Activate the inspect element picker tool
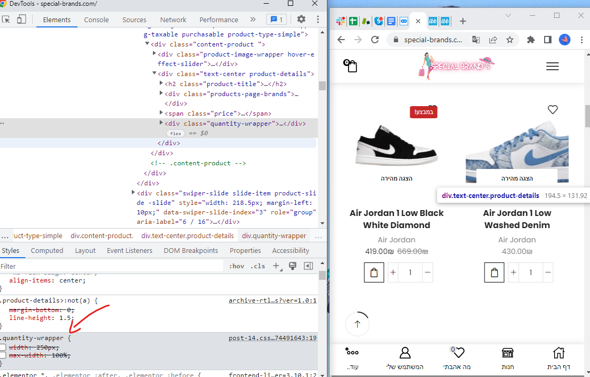The height and width of the screenshot is (377, 590). [6, 19]
